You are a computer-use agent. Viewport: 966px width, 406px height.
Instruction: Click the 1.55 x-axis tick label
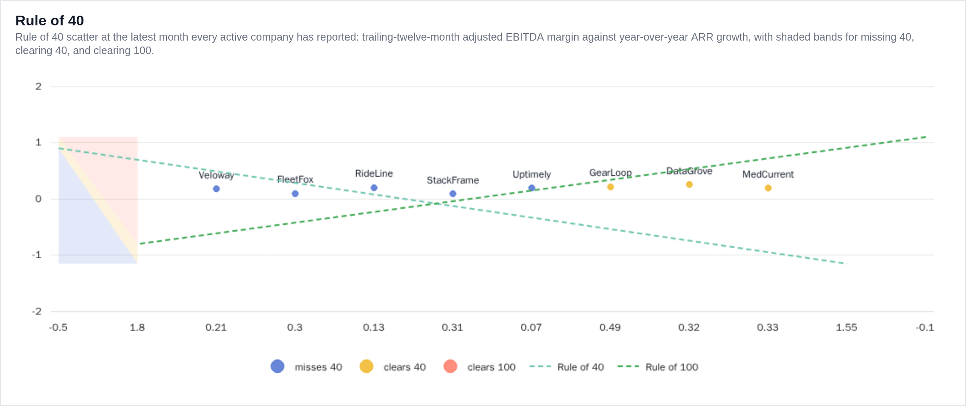pos(847,327)
